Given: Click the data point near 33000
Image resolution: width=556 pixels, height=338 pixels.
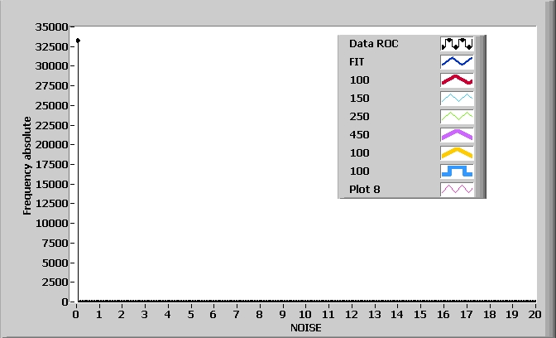Looking at the screenshot, I should point(77,40).
